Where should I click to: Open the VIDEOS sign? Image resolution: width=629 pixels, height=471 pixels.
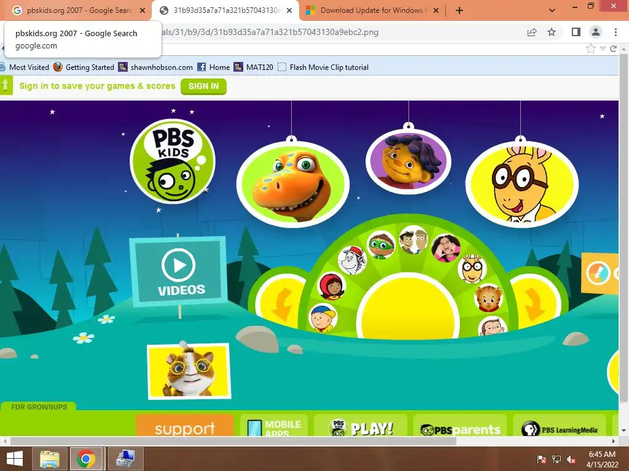click(x=178, y=271)
